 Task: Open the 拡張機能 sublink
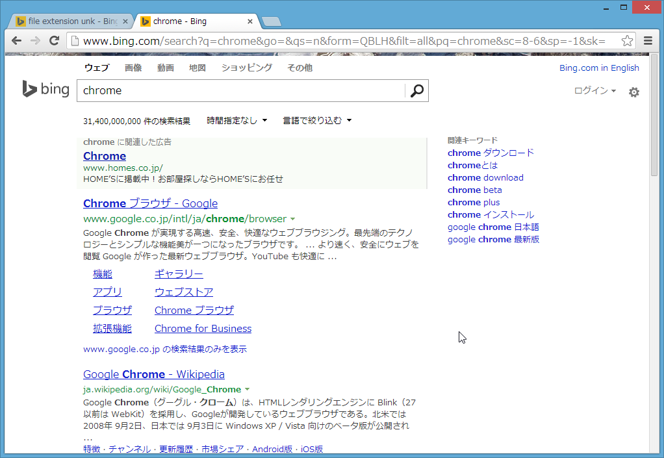pyautogui.click(x=112, y=329)
